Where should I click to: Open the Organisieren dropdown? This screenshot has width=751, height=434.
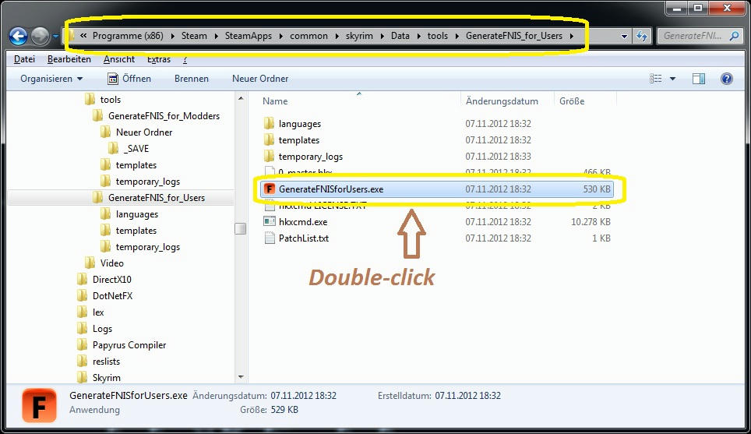point(51,79)
